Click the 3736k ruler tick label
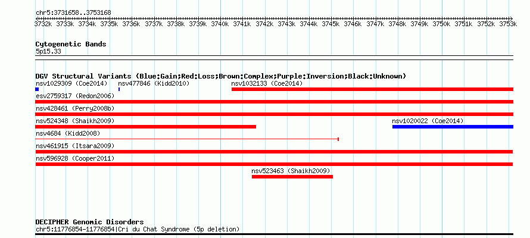The width and height of the screenshot is (530, 238). coord(131,24)
